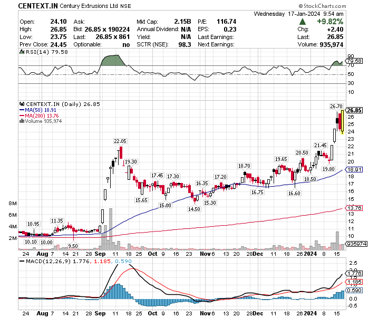Click the 18.70 price label
Image resolution: width=369 pixels, height=318 pixels.
pos(244,166)
